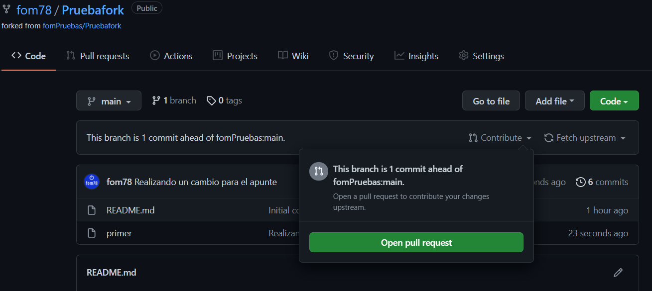Click the Open pull request button
This screenshot has height=291, width=652.
tap(416, 242)
